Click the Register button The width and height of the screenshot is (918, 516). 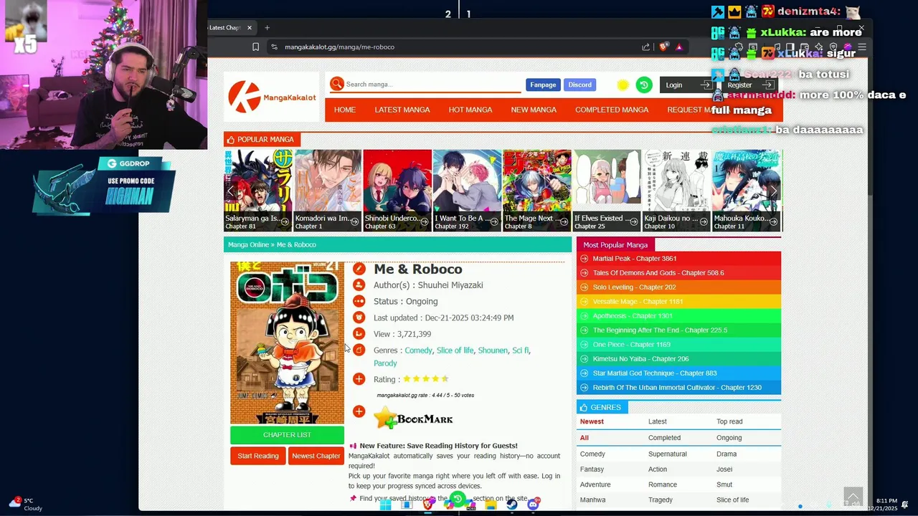pyautogui.click(x=749, y=85)
